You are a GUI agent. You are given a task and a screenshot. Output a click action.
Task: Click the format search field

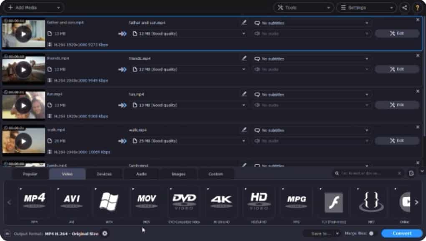pyautogui.click(x=367, y=173)
